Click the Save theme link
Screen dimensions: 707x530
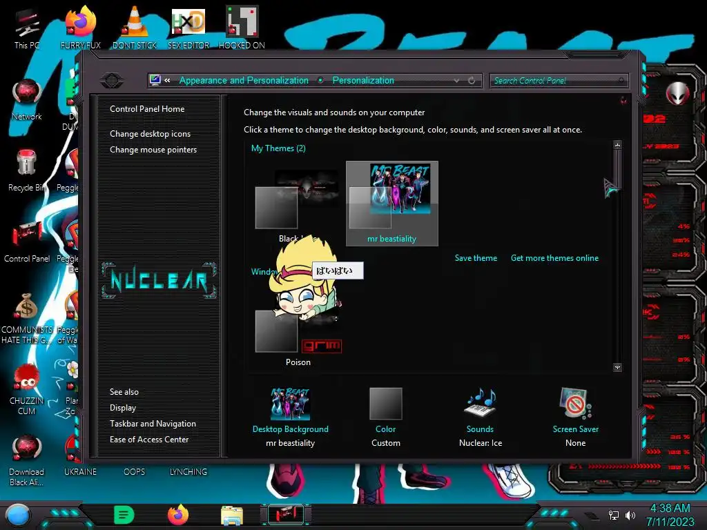tap(476, 258)
